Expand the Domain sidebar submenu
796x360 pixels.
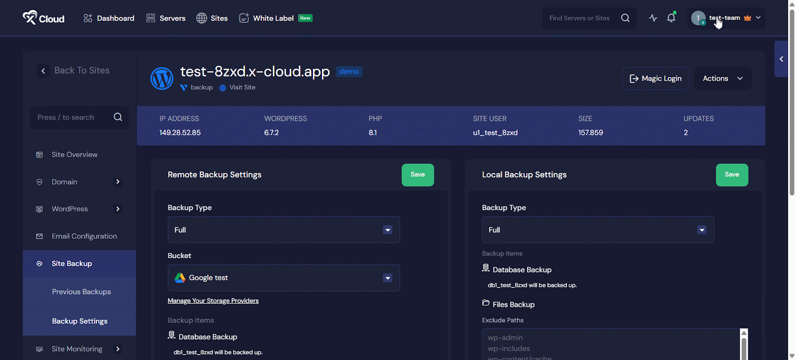pyautogui.click(x=118, y=182)
